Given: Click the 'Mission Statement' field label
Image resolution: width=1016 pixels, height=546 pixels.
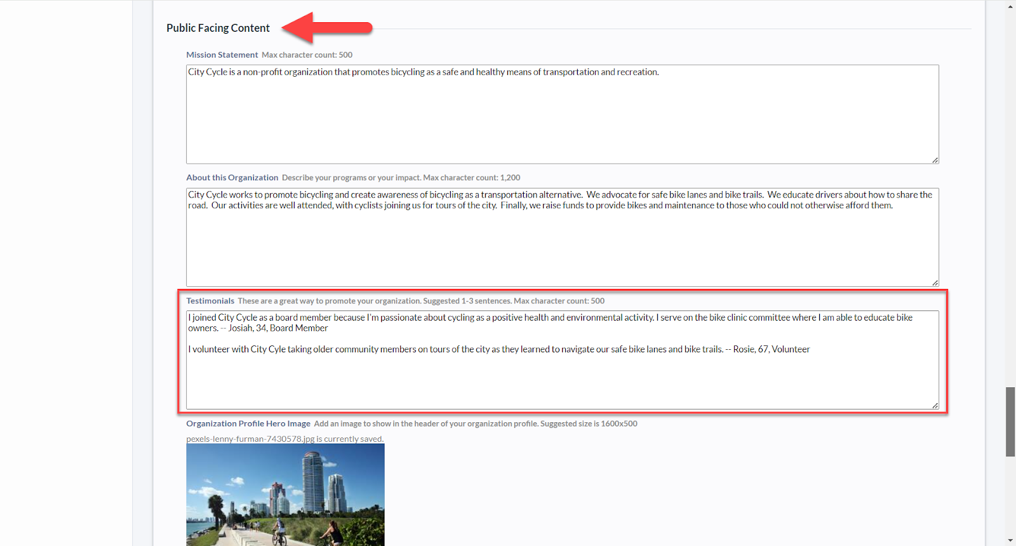Looking at the screenshot, I should point(222,55).
